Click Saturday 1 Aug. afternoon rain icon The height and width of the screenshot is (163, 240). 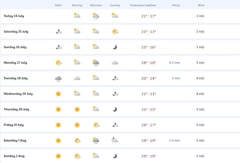tap(96, 141)
